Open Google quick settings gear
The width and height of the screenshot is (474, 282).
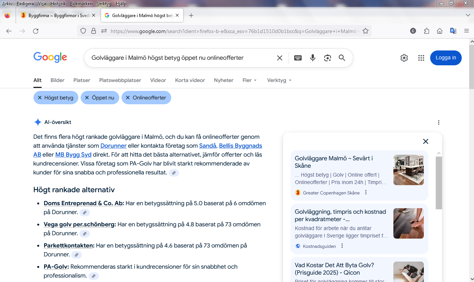pos(404,58)
